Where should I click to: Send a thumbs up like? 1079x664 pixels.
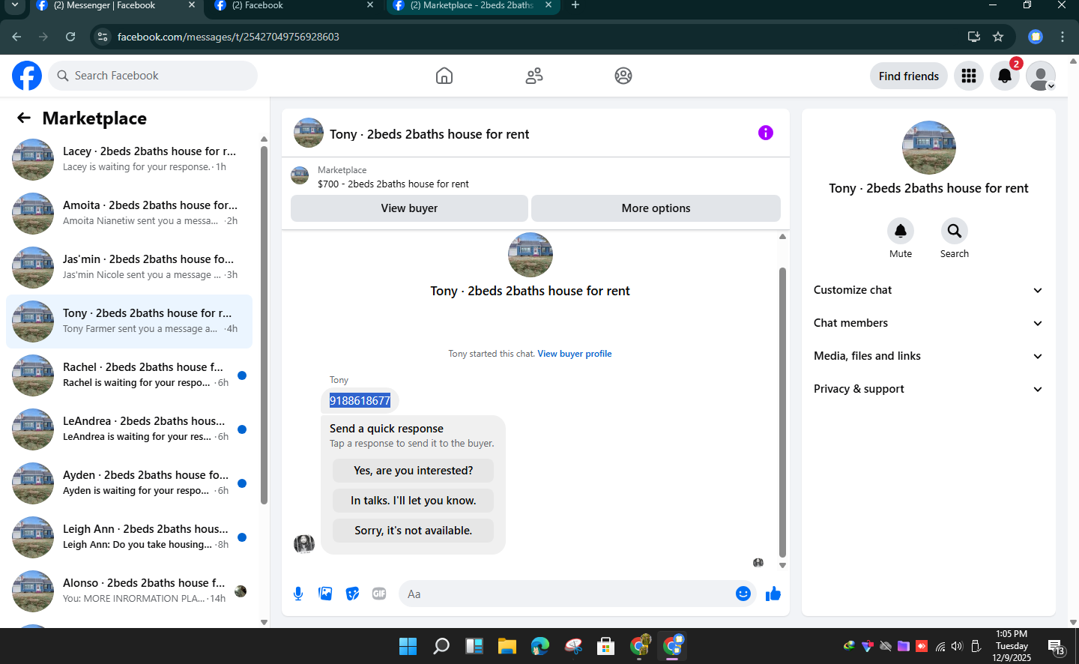tap(773, 594)
